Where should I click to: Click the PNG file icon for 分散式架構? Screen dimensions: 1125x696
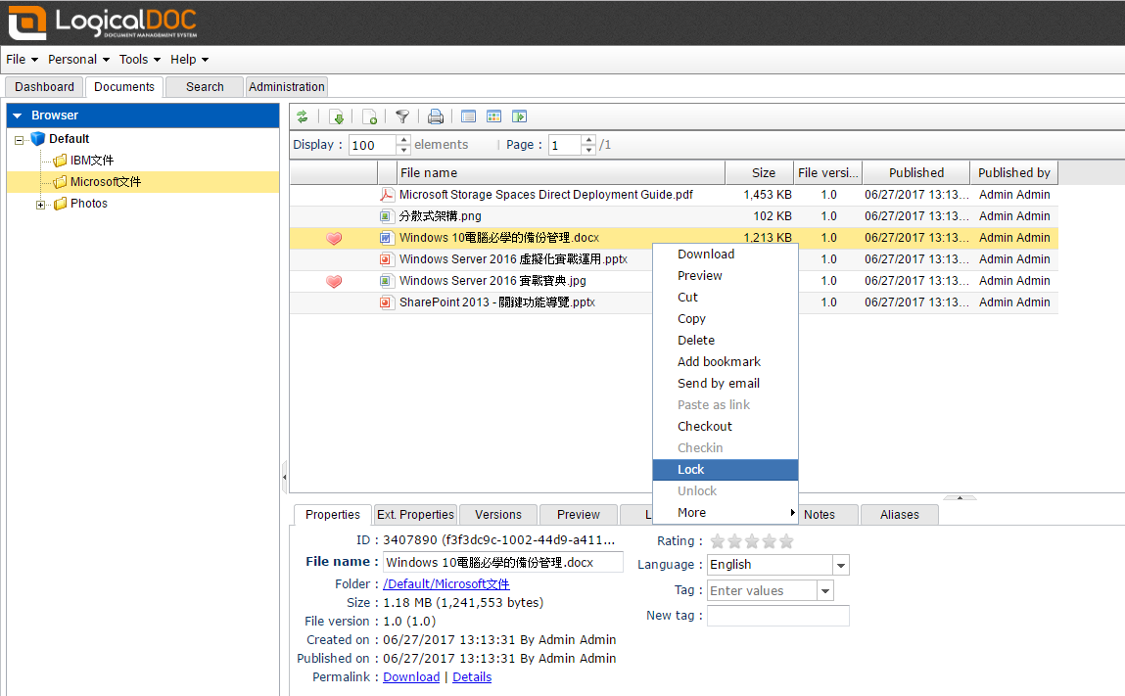pos(387,216)
